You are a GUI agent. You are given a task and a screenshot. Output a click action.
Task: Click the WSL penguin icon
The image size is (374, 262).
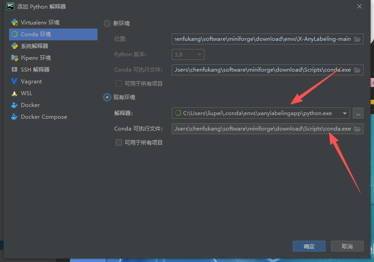pyautogui.click(x=15, y=93)
